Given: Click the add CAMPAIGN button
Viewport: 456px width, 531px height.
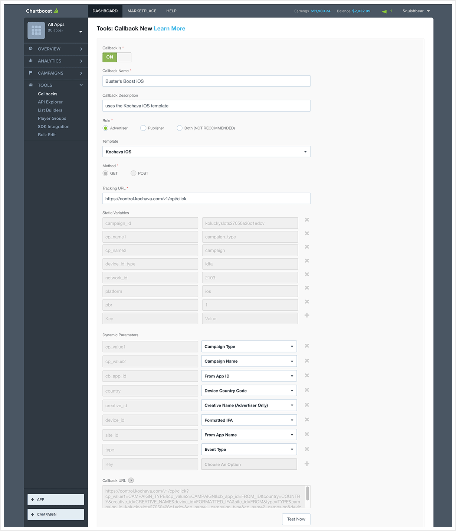Looking at the screenshot, I should pyautogui.click(x=56, y=514).
